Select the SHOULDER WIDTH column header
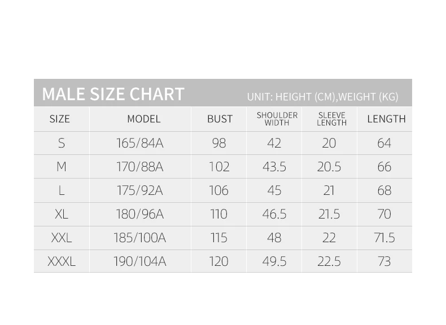Viewport: 446px width, 325px height. 277,119
